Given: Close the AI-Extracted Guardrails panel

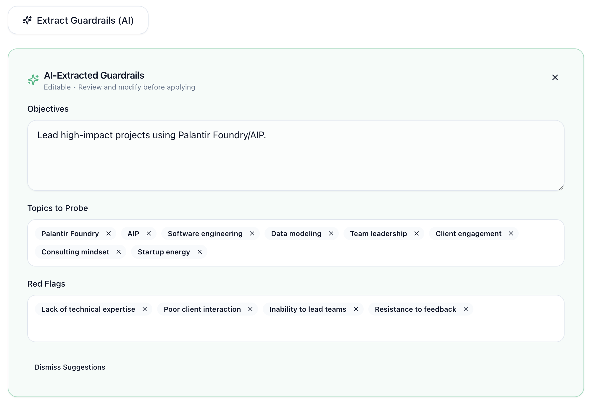Looking at the screenshot, I should [x=555, y=77].
